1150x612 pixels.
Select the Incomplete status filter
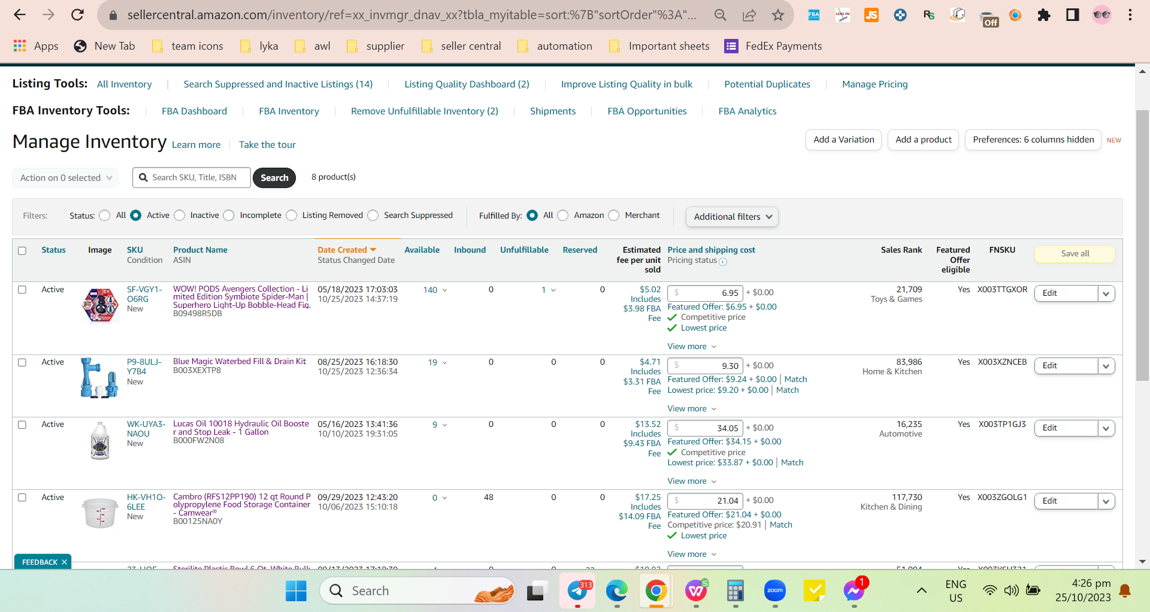coord(229,216)
